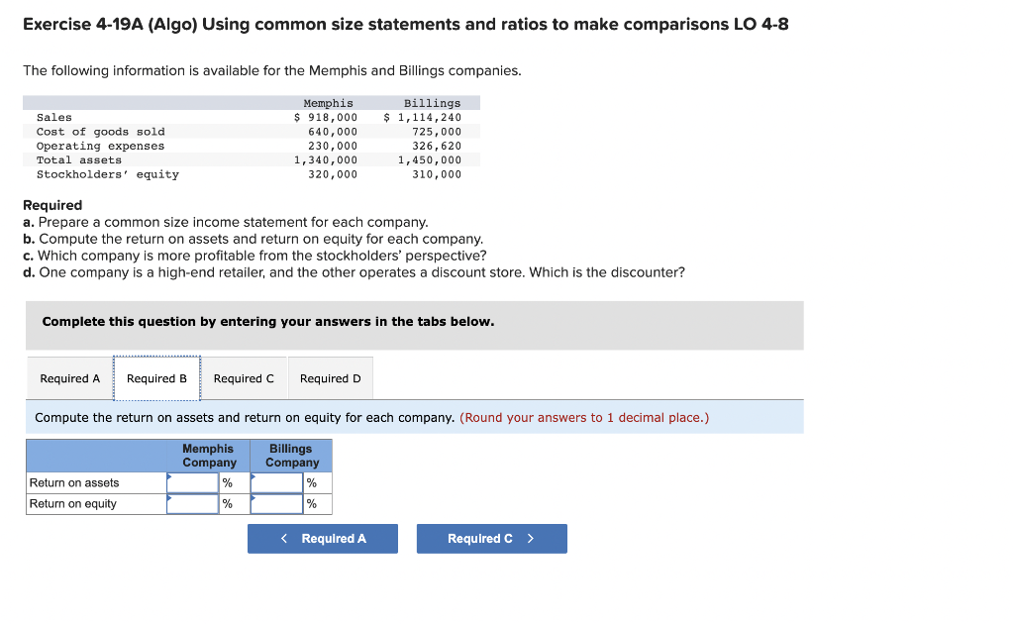
Task: Click Memphis Company Return on equity input
Action: point(192,504)
